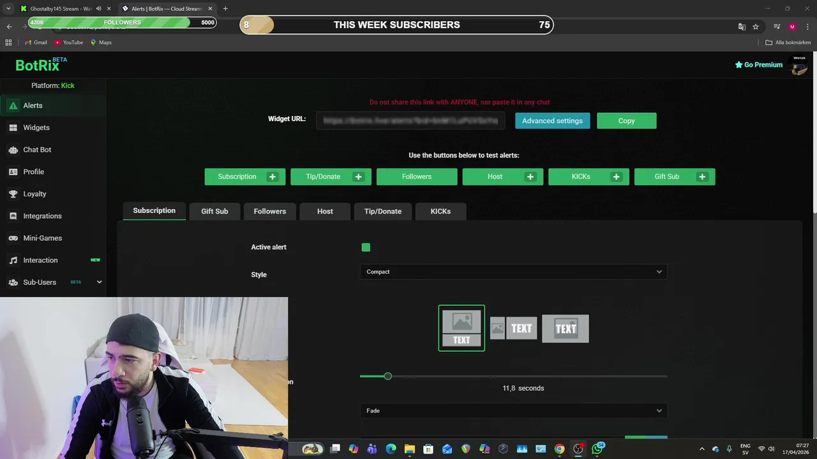Open the Gmail bookmark
This screenshot has height=459, width=817.
[36, 43]
